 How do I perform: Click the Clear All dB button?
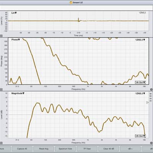tap(109, 149)
